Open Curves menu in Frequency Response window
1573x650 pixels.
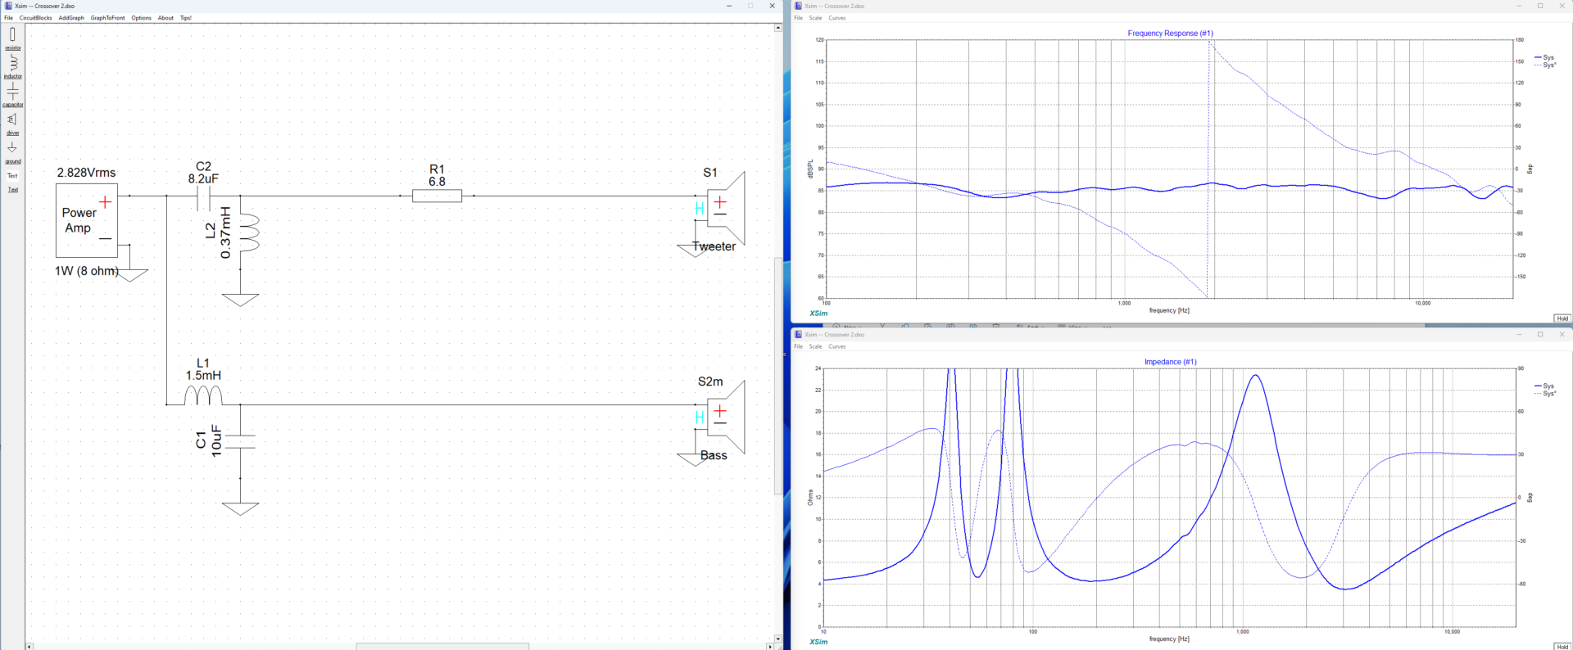[836, 18]
